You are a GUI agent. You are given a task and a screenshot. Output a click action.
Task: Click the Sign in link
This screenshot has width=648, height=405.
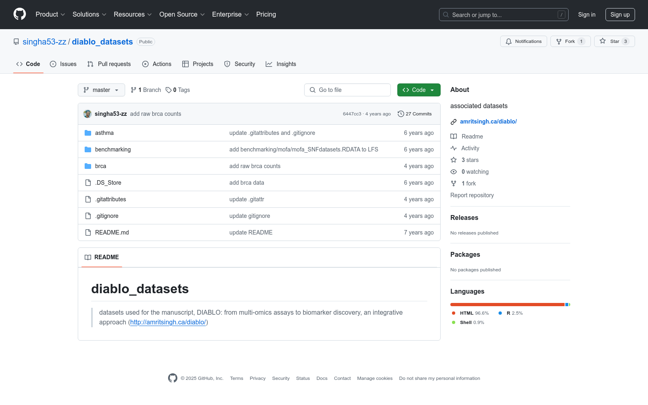coord(587,15)
